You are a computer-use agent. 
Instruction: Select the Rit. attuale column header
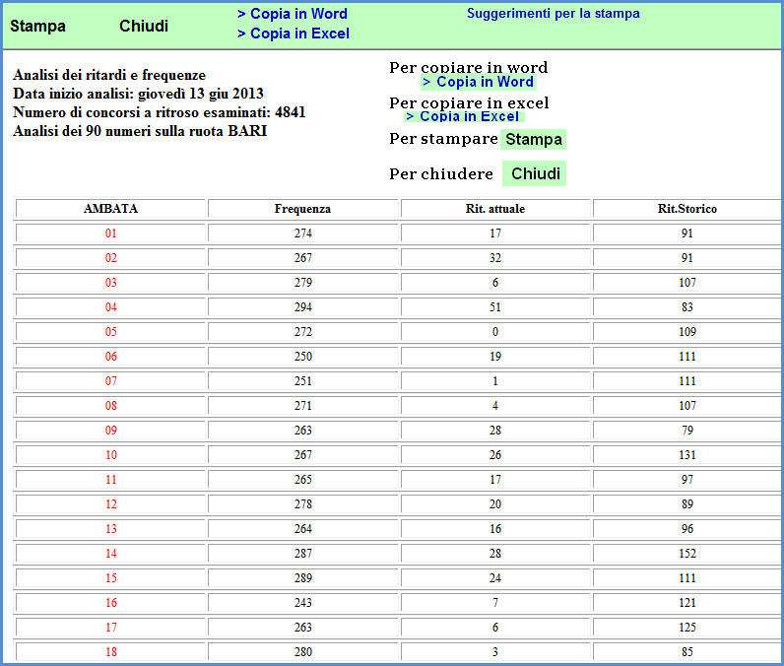coord(495,209)
